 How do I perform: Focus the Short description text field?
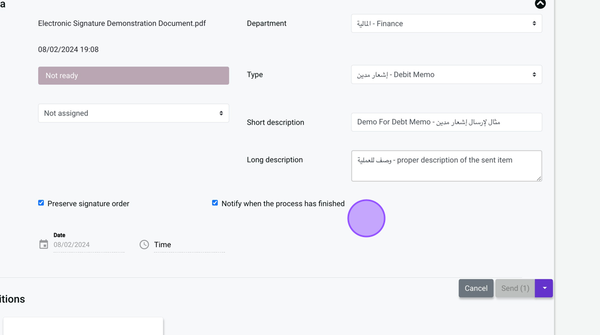click(446, 122)
